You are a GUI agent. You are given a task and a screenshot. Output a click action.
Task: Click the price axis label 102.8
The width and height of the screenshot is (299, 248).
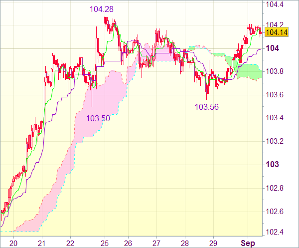[x=275, y=188]
